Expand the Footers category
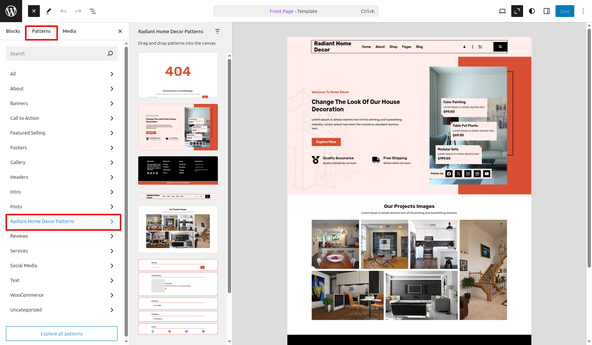Viewport: 592px width, 345px height. coord(62,148)
